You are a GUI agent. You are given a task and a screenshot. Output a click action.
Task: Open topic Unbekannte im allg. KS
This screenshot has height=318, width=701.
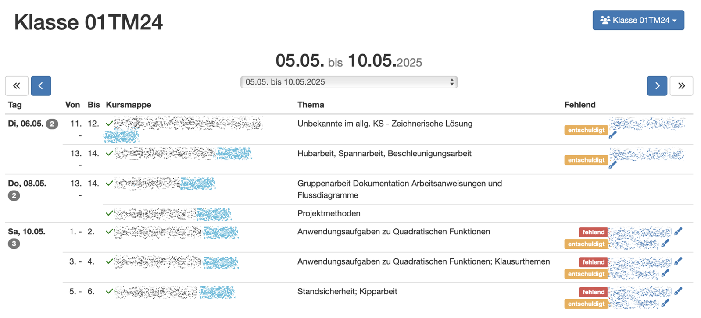[384, 124]
